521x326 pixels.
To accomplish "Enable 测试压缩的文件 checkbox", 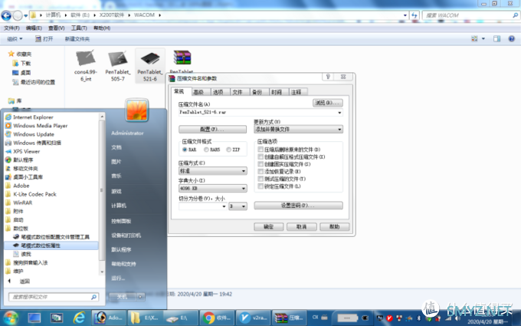I will (260, 179).
